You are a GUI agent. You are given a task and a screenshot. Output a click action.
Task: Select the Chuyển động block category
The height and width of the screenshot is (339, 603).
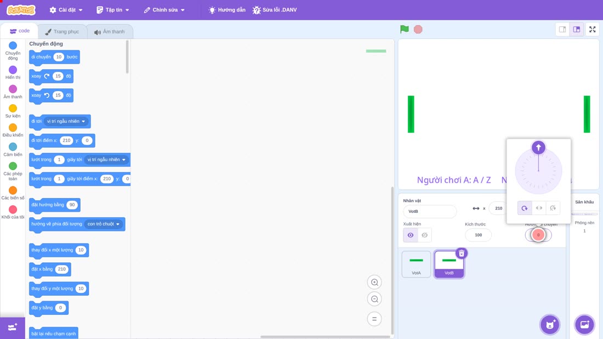click(13, 51)
